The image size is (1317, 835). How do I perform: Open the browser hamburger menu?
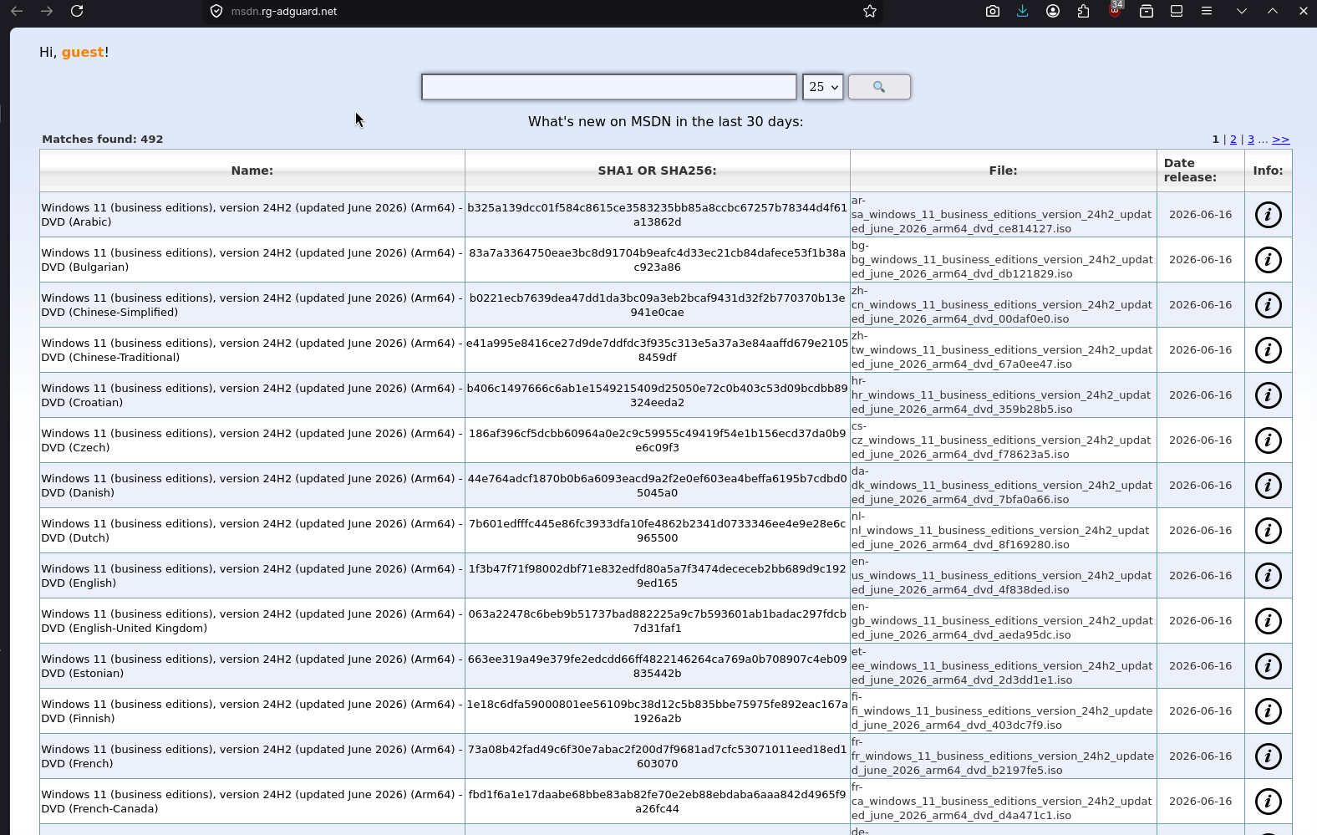click(1207, 11)
